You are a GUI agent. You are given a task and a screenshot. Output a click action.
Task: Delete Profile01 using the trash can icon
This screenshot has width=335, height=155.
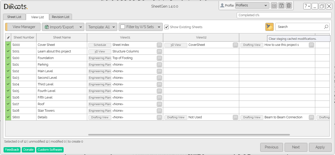[x=289, y=5]
